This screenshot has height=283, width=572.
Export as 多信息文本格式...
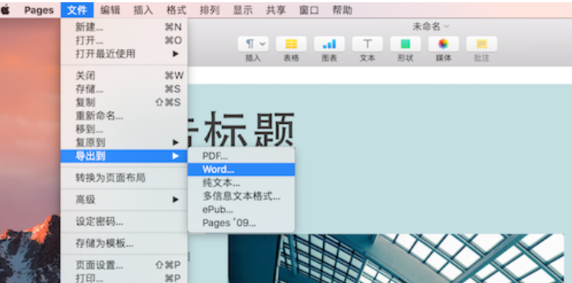[x=241, y=197]
